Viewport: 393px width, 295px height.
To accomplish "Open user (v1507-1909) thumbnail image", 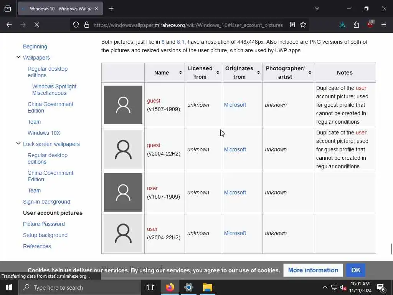I will pos(123,192).
